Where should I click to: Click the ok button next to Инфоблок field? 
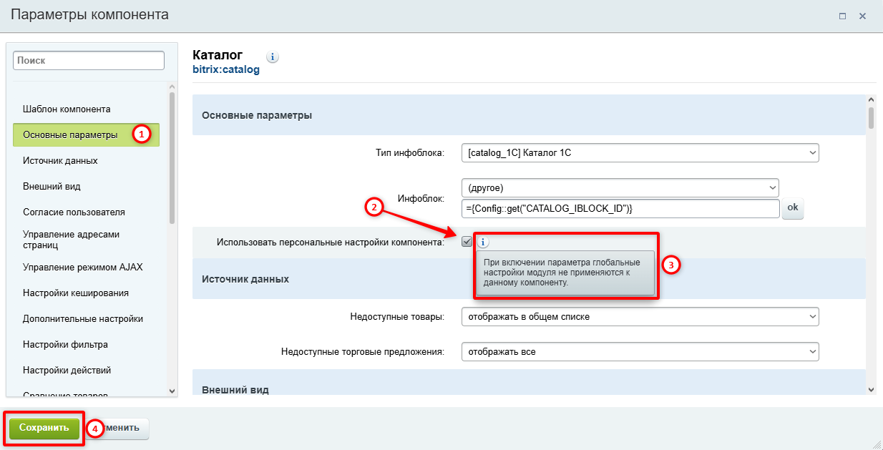coord(793,208)
